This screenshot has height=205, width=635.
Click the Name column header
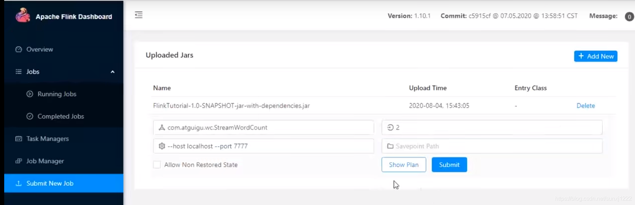pos(162,88)
